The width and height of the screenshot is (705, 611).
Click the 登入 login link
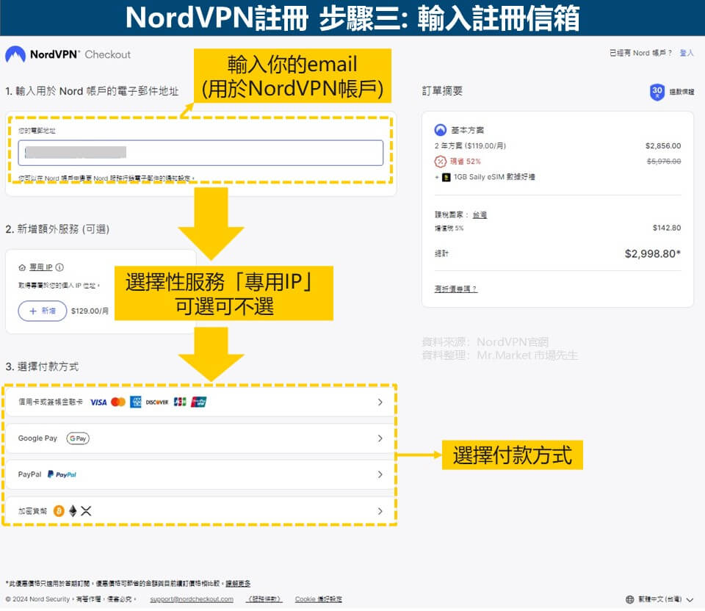pos(686,53)
